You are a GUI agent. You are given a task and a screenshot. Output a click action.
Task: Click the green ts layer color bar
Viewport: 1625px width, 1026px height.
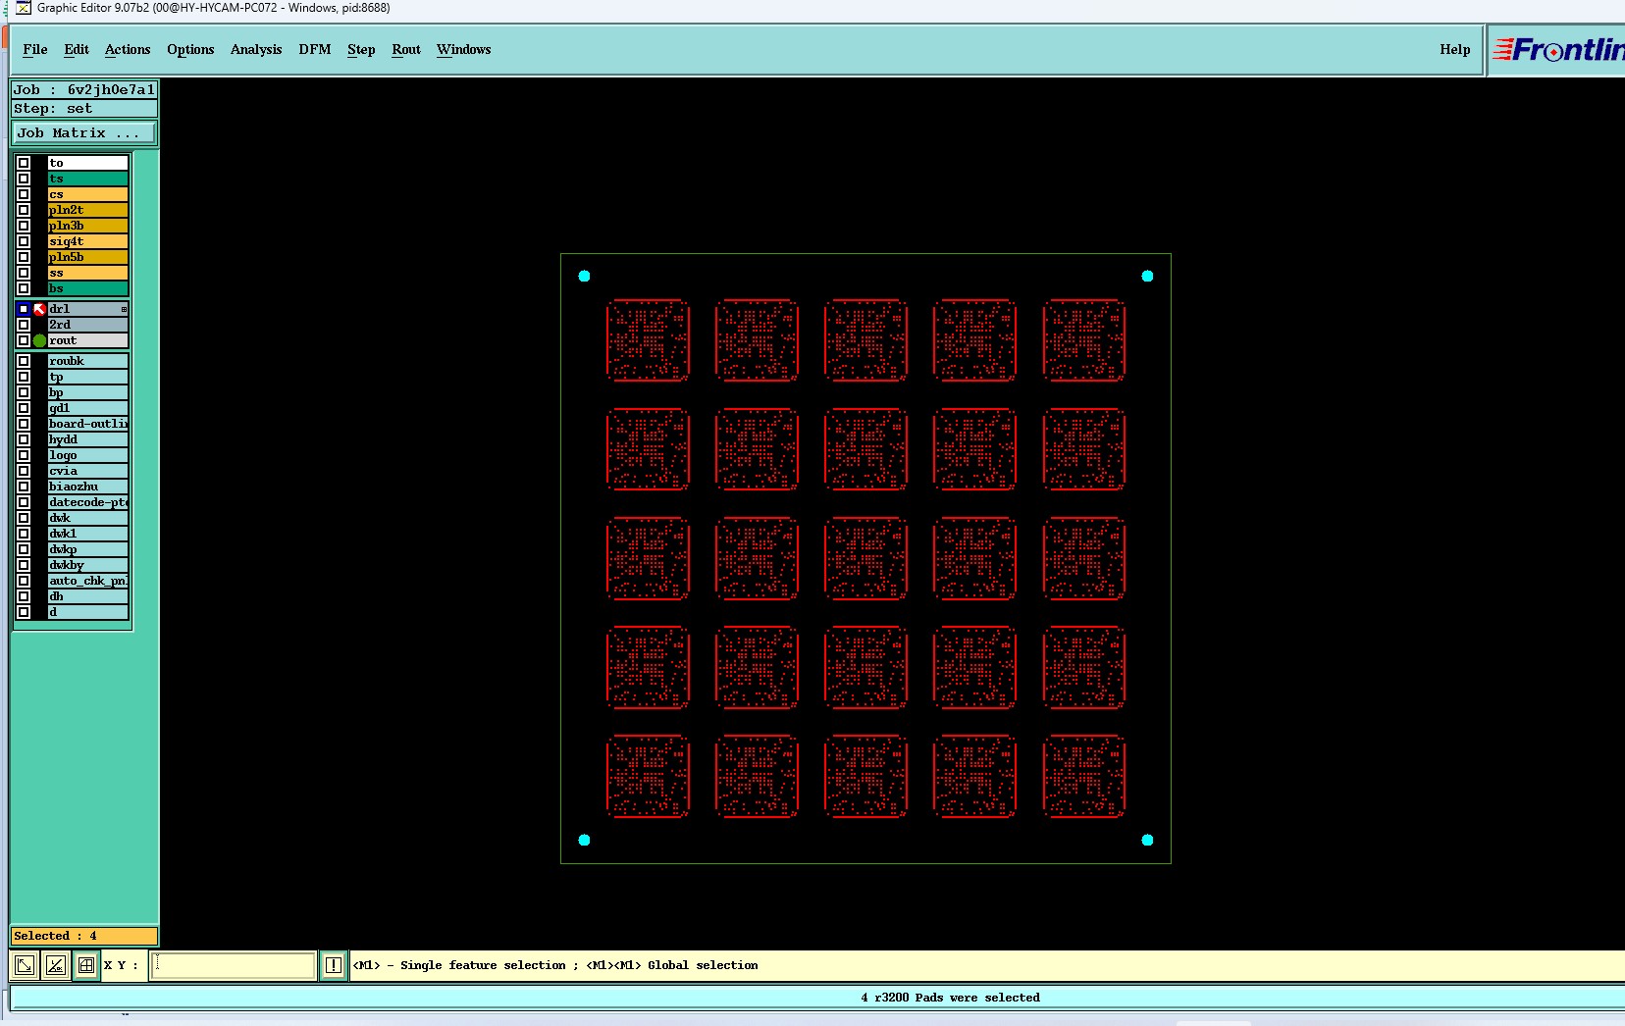click(87, 179)
